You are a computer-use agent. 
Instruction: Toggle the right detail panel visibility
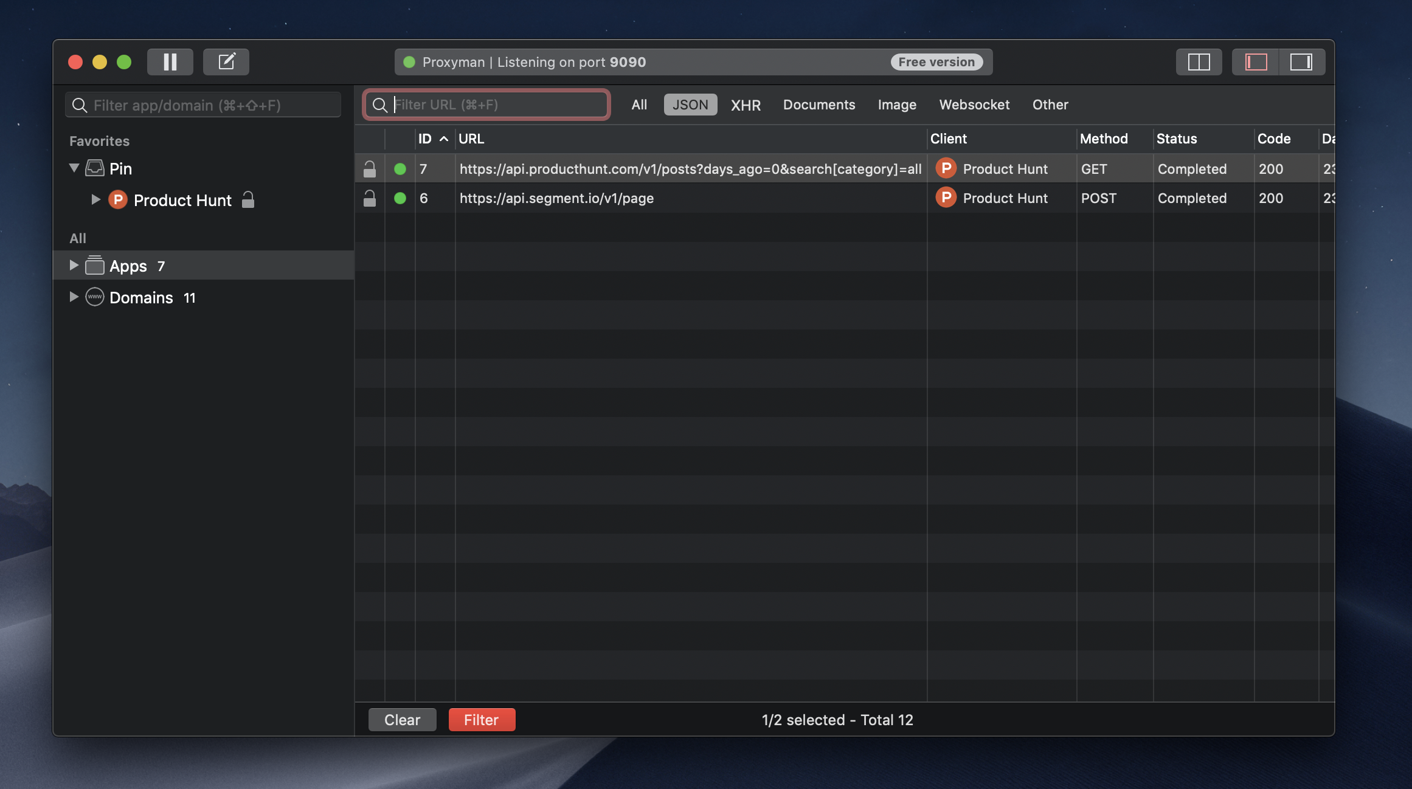tap(1301, 62)
